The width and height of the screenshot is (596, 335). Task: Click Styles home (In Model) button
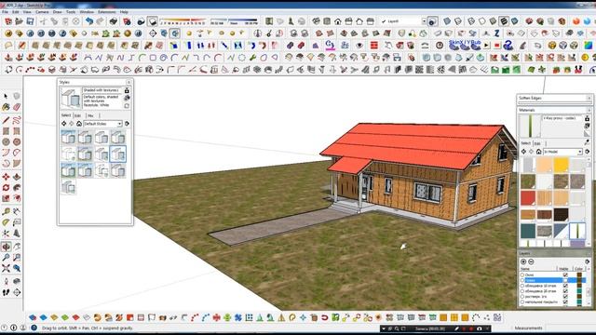pos(79,124)
